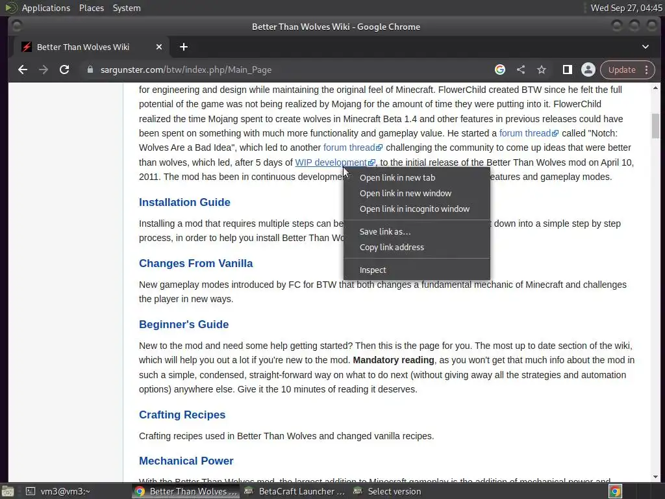Viewport: 665px width, 499px height.
Task: Toggle Chrome side panel
Action: pos(567,70)
